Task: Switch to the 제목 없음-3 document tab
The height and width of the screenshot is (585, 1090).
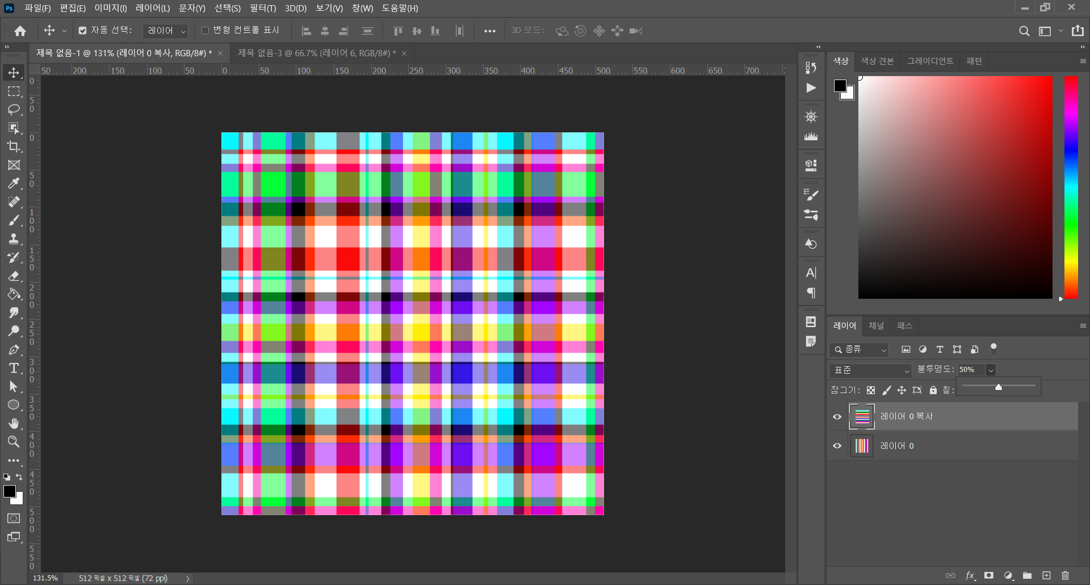Action: [317, 53]
